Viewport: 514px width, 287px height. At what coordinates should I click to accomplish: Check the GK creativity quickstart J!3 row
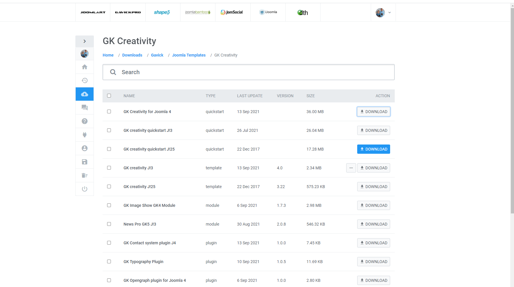pyautogui.click(x=109, y=130)
